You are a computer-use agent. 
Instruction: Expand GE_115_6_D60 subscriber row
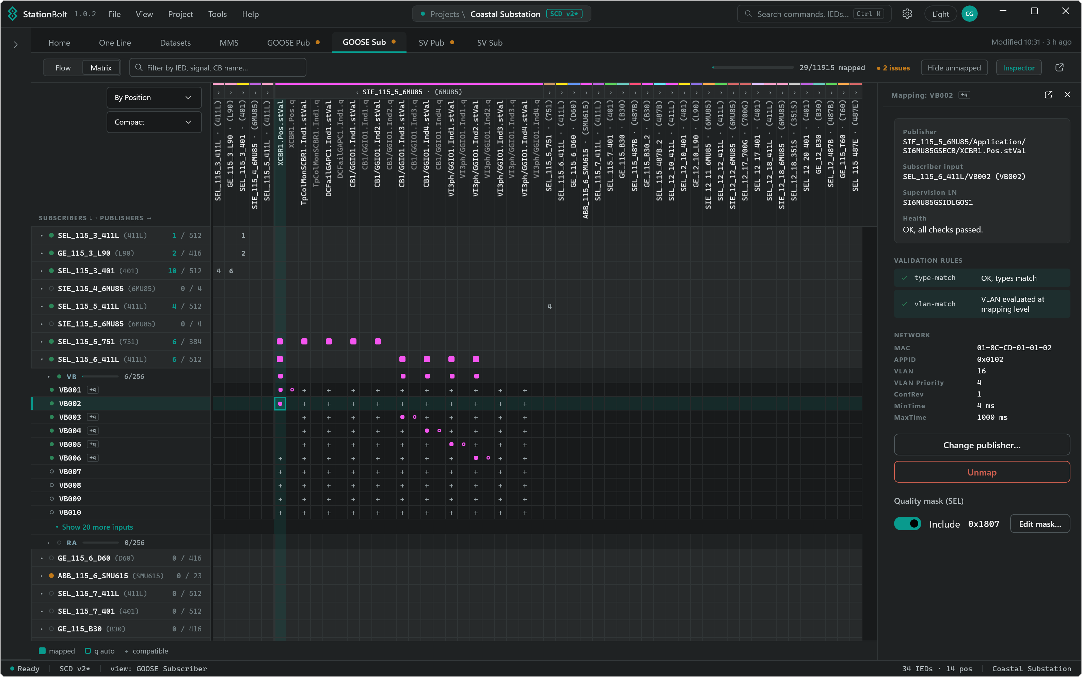(x=42, y=558)
